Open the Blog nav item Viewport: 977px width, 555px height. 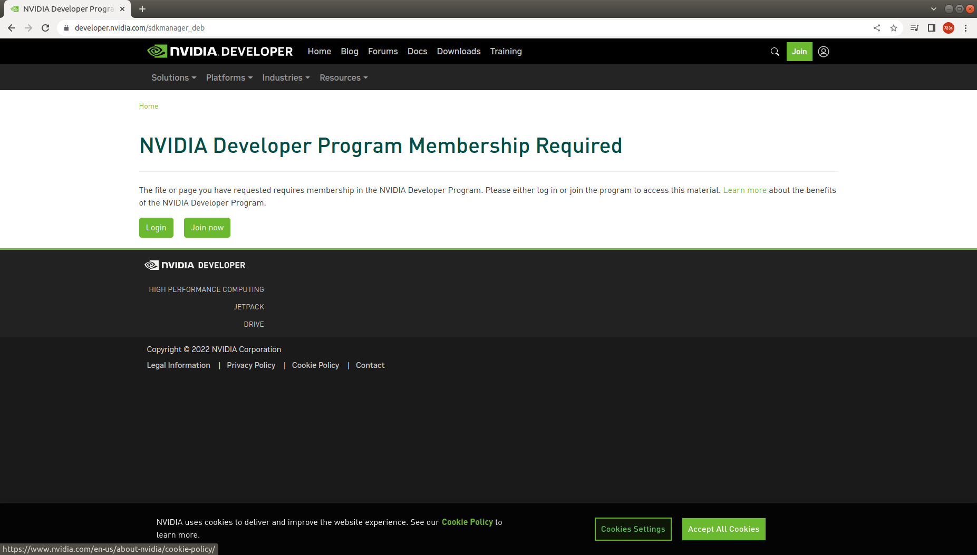pyautogui.click(x=350, y=51)
